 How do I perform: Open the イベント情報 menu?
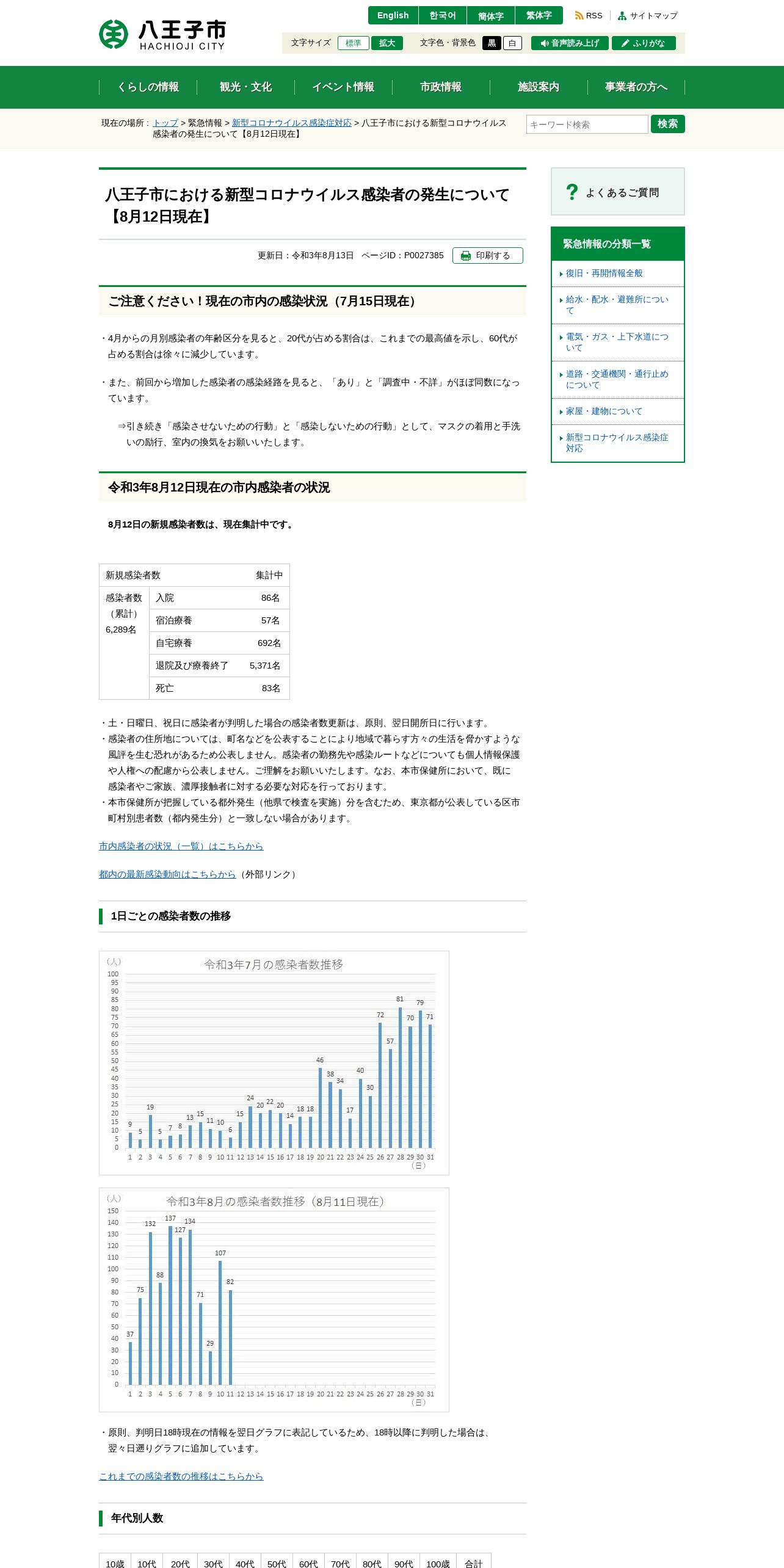343,87
